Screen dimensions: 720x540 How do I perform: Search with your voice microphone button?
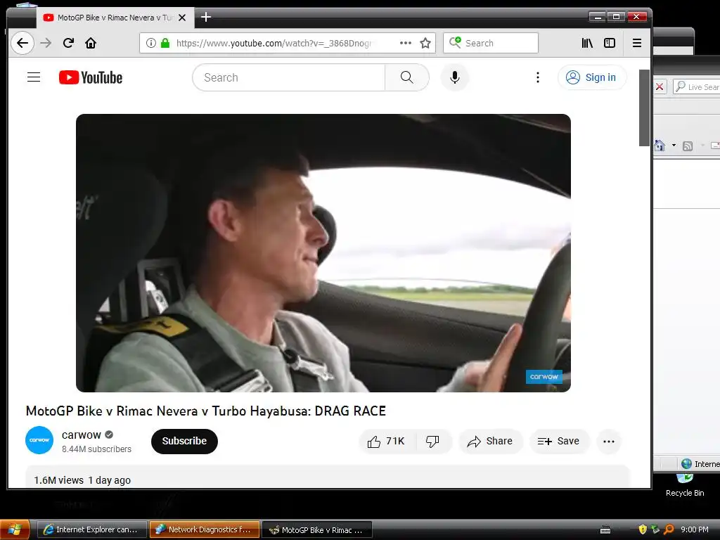(x=455, y=77)
